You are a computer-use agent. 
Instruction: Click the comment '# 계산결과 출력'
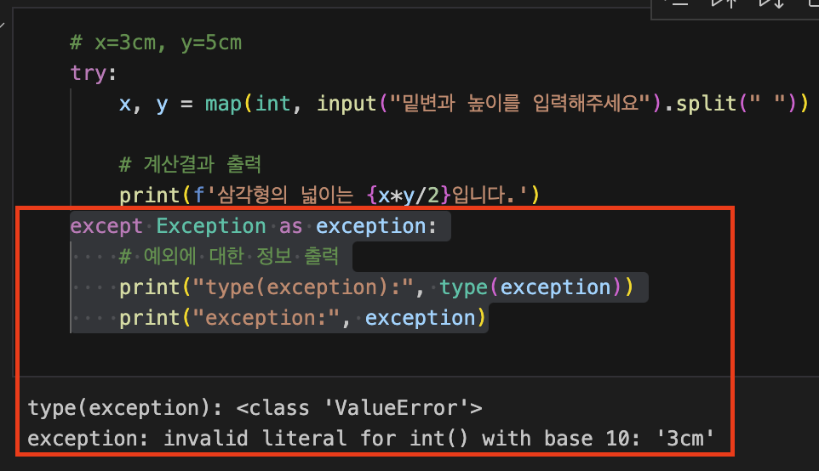[190, 165]
